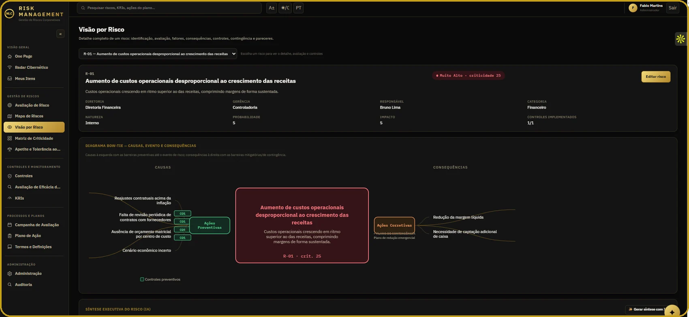The width and height of the screenshot is (689, 317).
Task: Open One Page via its home icon
Action: pos(10,56)
